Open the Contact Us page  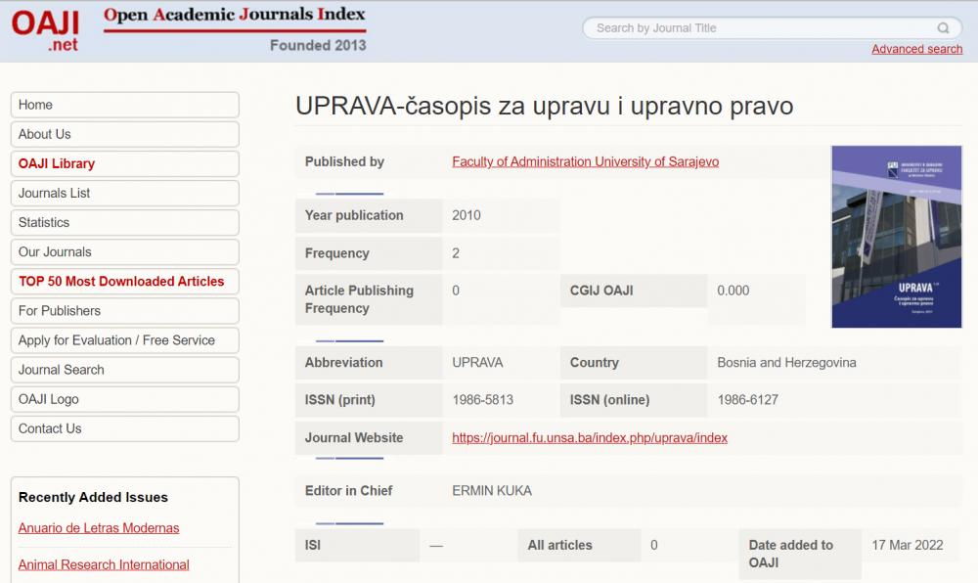pos(123,427)
